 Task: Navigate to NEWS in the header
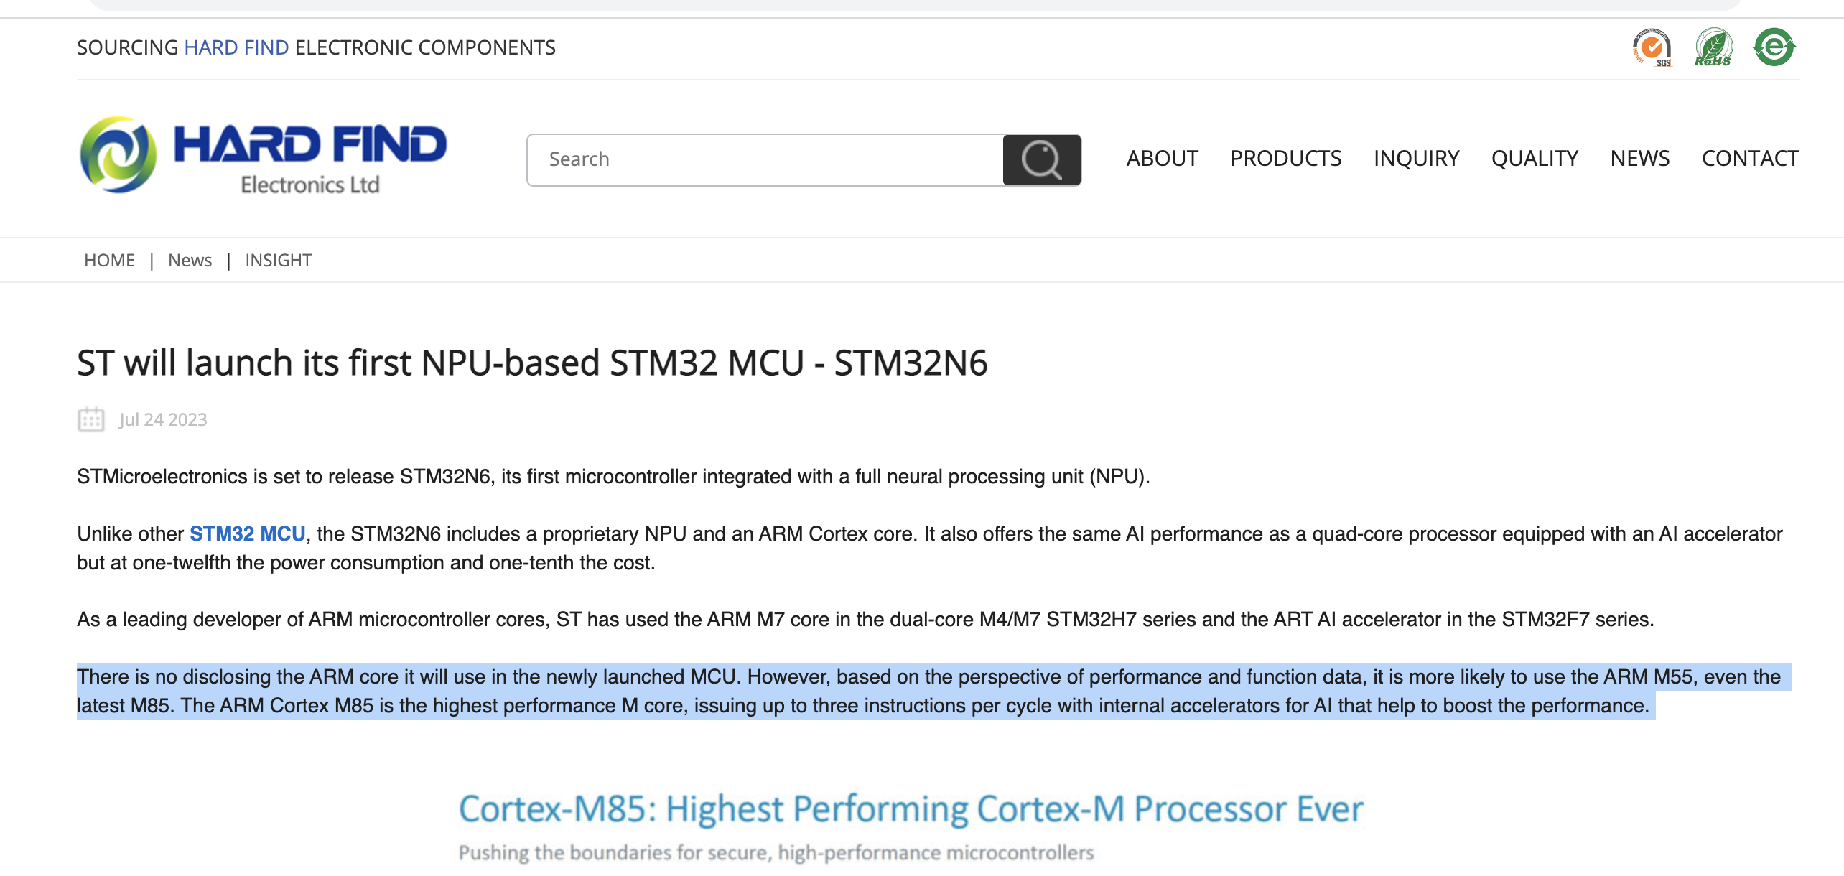(1640, 158)
